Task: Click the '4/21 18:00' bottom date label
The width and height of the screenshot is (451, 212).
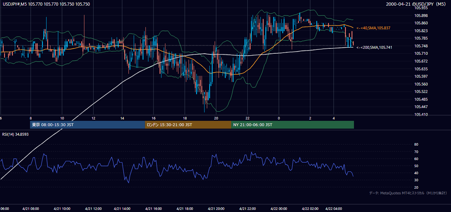Action: click(x=186, y=209)
